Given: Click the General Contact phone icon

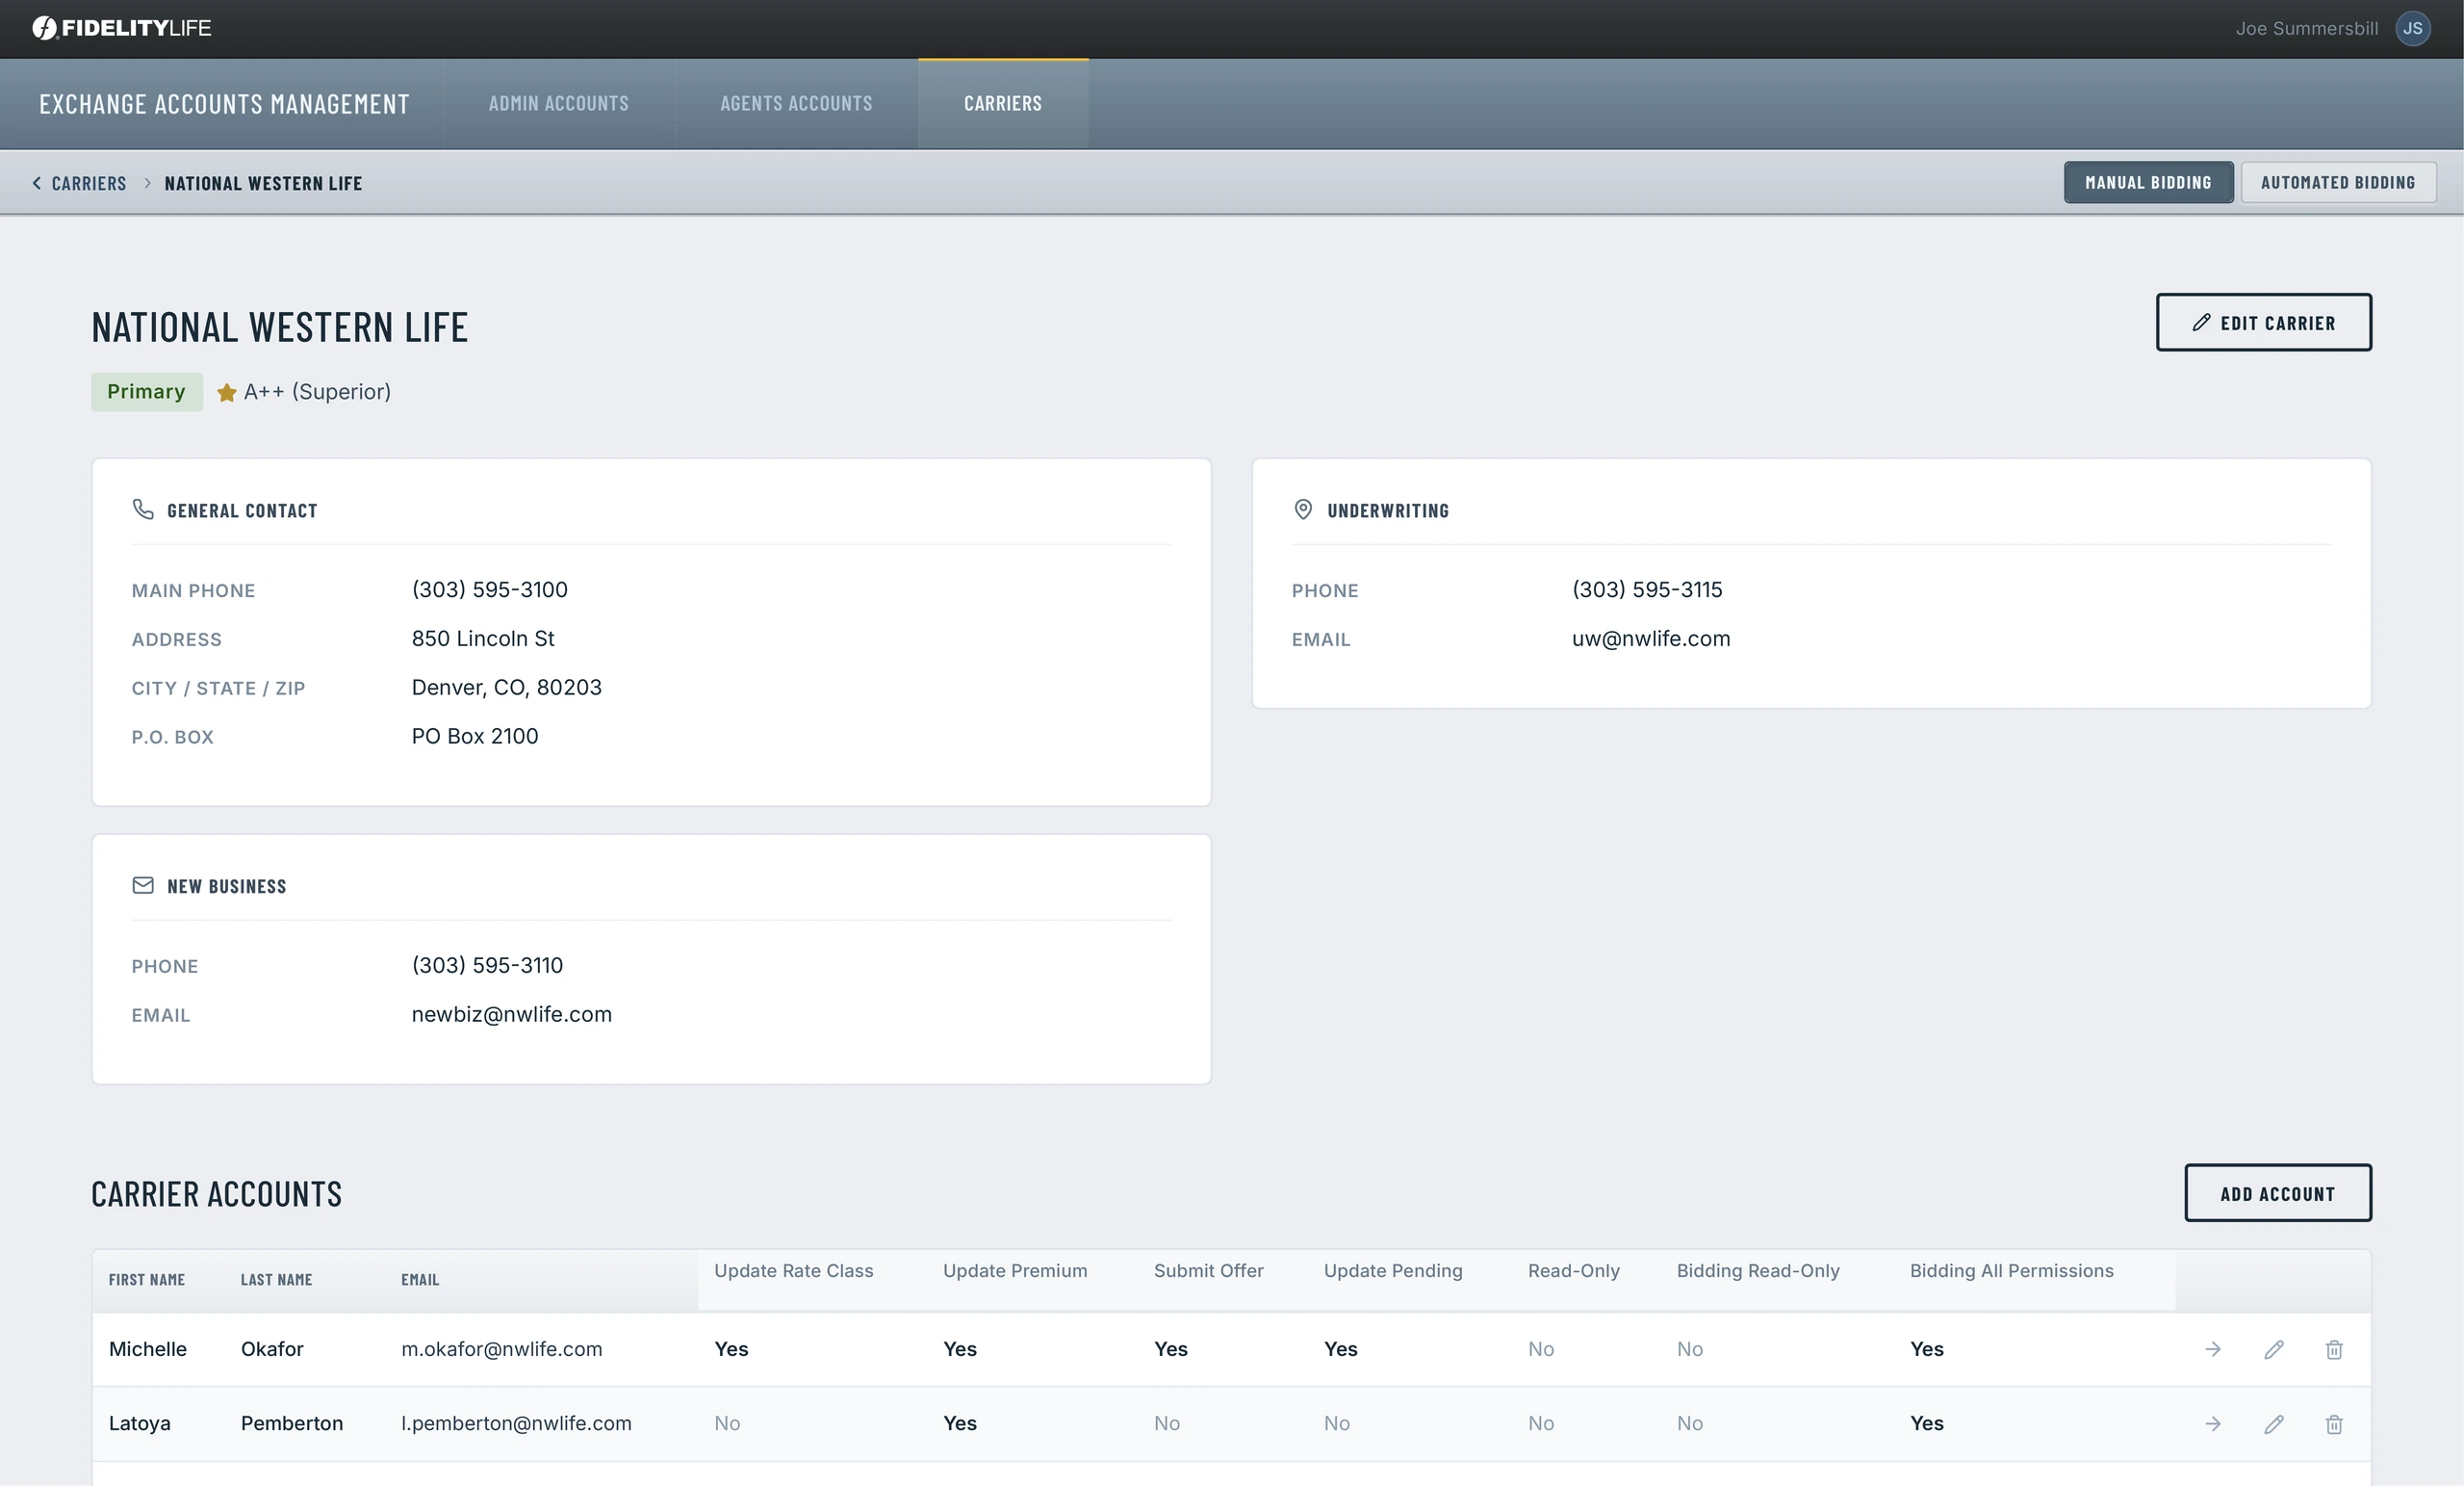Looking at the screenshot, I should tap(143, 509).
